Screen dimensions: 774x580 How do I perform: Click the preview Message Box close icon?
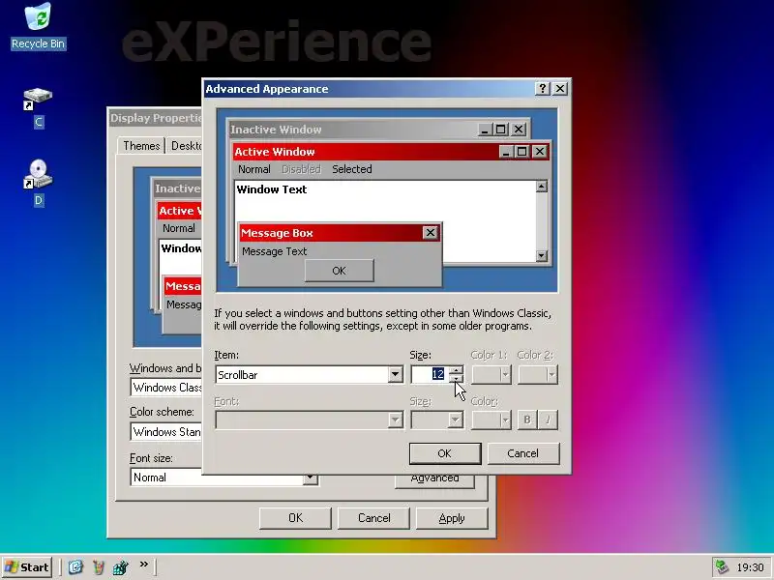431,233
